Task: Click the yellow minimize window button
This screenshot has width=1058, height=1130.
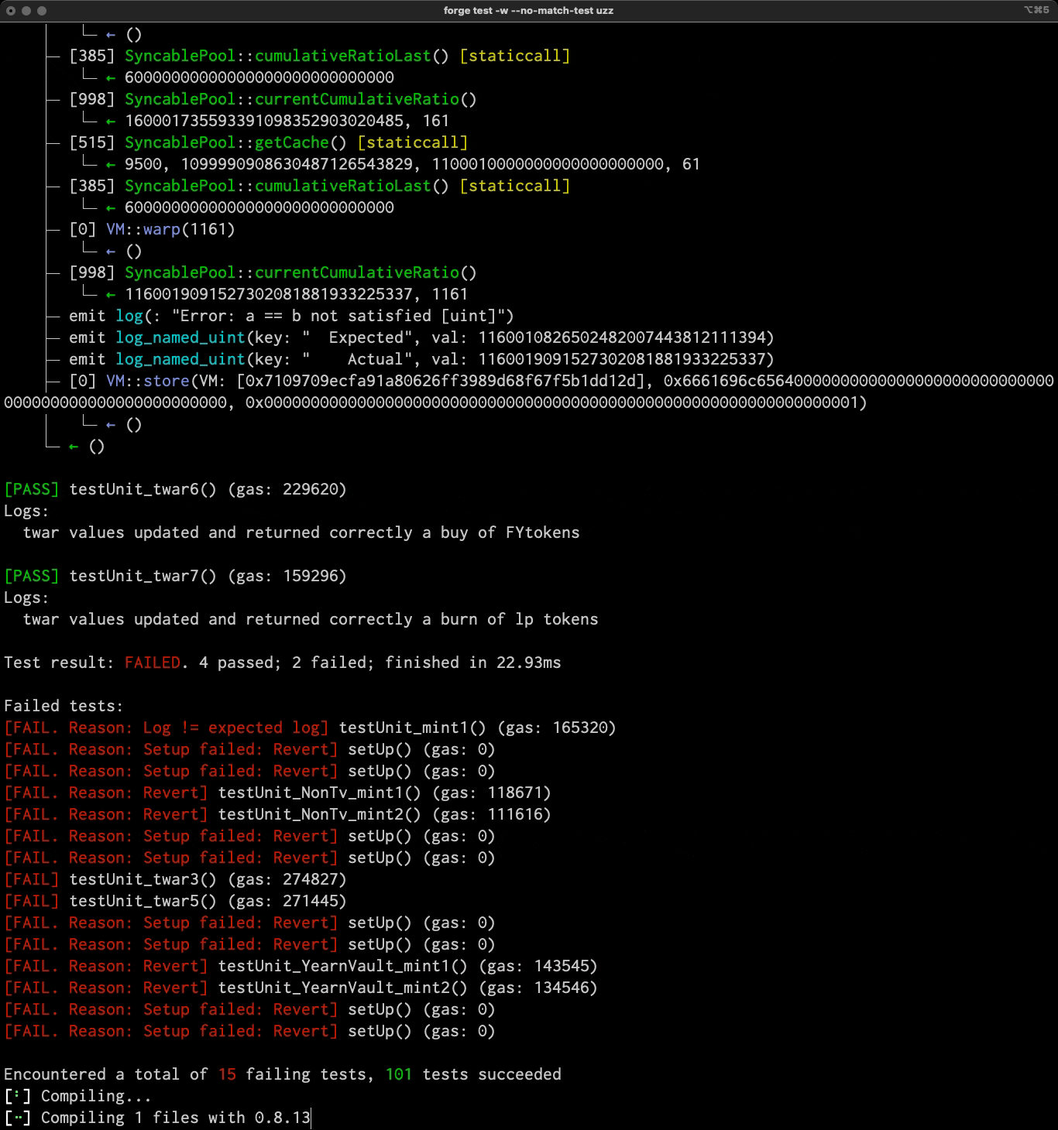Action: pos(26,11)
